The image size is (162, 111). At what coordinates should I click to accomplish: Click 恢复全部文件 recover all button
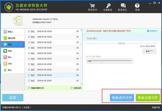click(x=148, y=98)
